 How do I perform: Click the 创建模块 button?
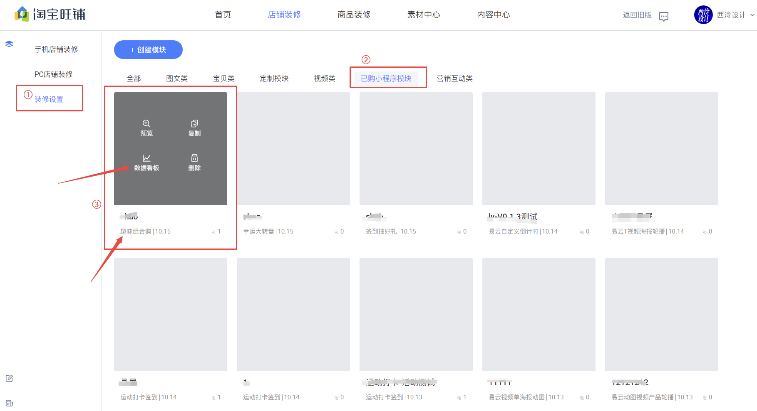[x=148, y=50]
